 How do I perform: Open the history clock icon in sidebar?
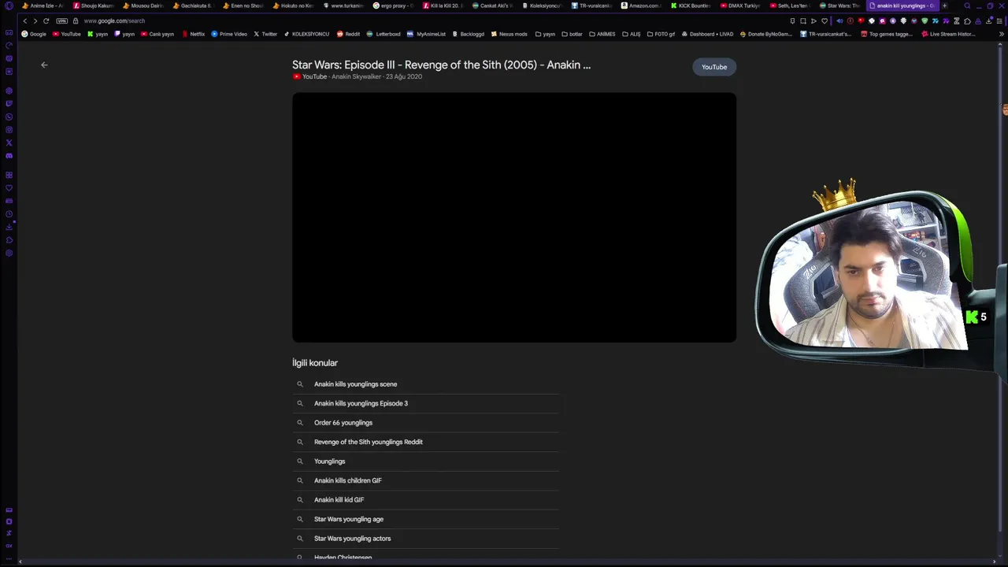coord(9,214)
